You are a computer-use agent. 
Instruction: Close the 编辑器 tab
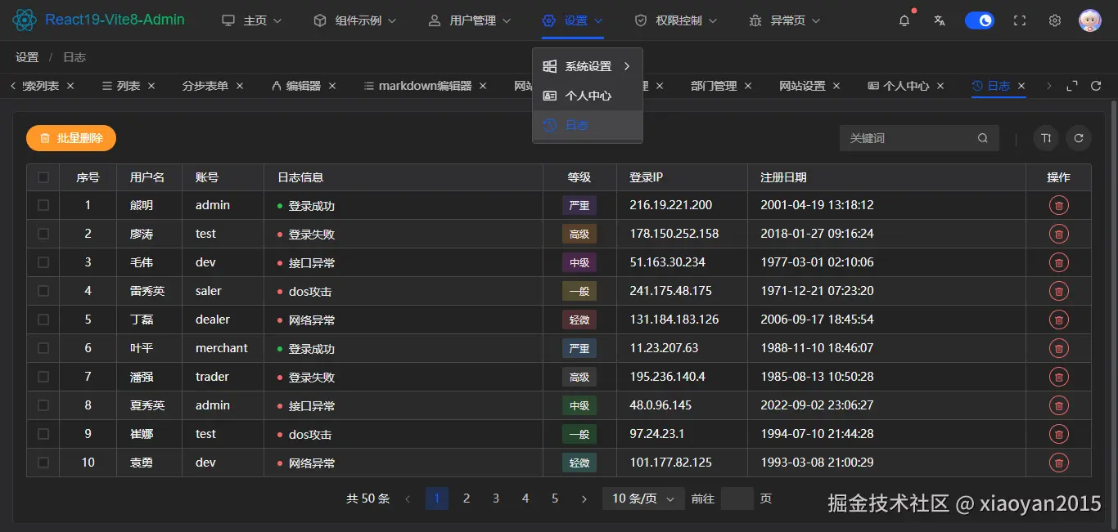click(x=331, y=86)
